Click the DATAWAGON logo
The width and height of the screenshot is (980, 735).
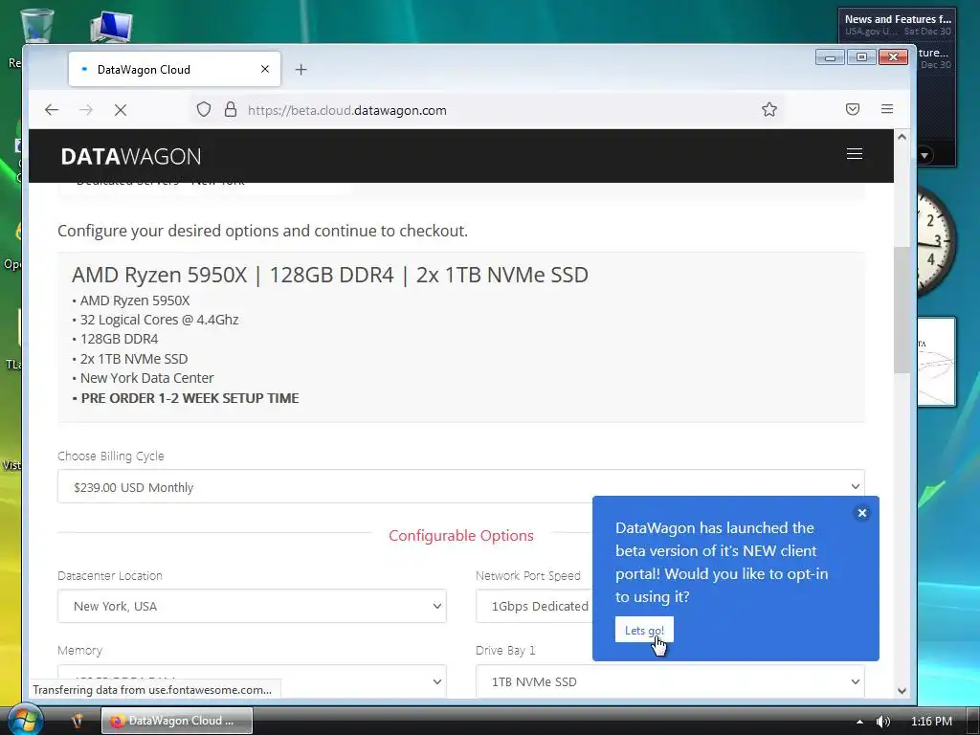tap(131, 156)
